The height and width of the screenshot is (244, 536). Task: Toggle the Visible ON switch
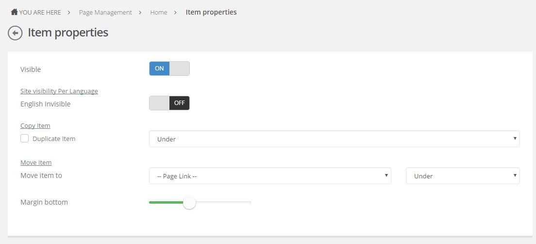169,69
